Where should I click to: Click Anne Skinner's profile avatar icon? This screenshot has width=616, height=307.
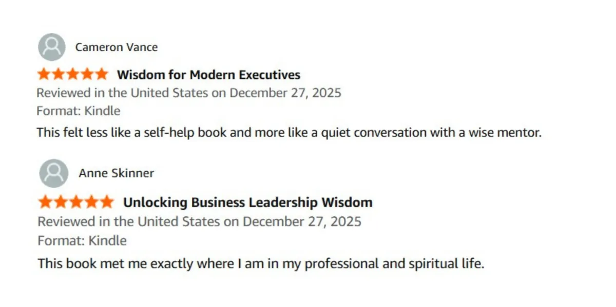(53, 173)
